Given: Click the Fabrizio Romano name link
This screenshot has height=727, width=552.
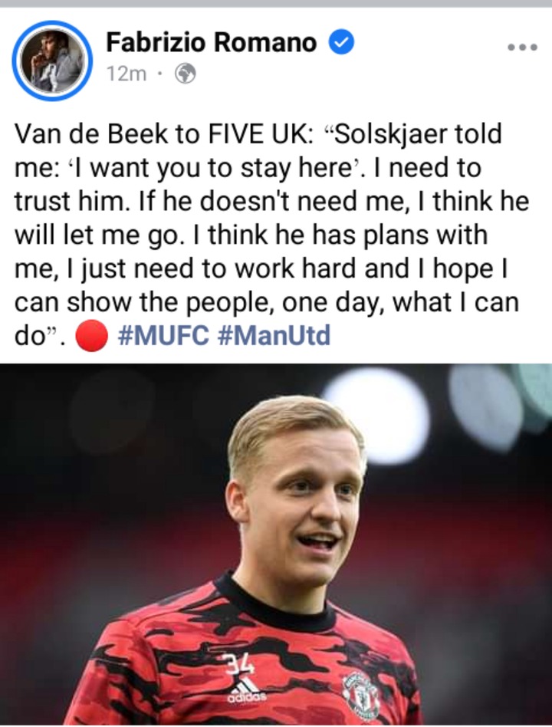Looking at the screenshot, I should coord(212,42).
